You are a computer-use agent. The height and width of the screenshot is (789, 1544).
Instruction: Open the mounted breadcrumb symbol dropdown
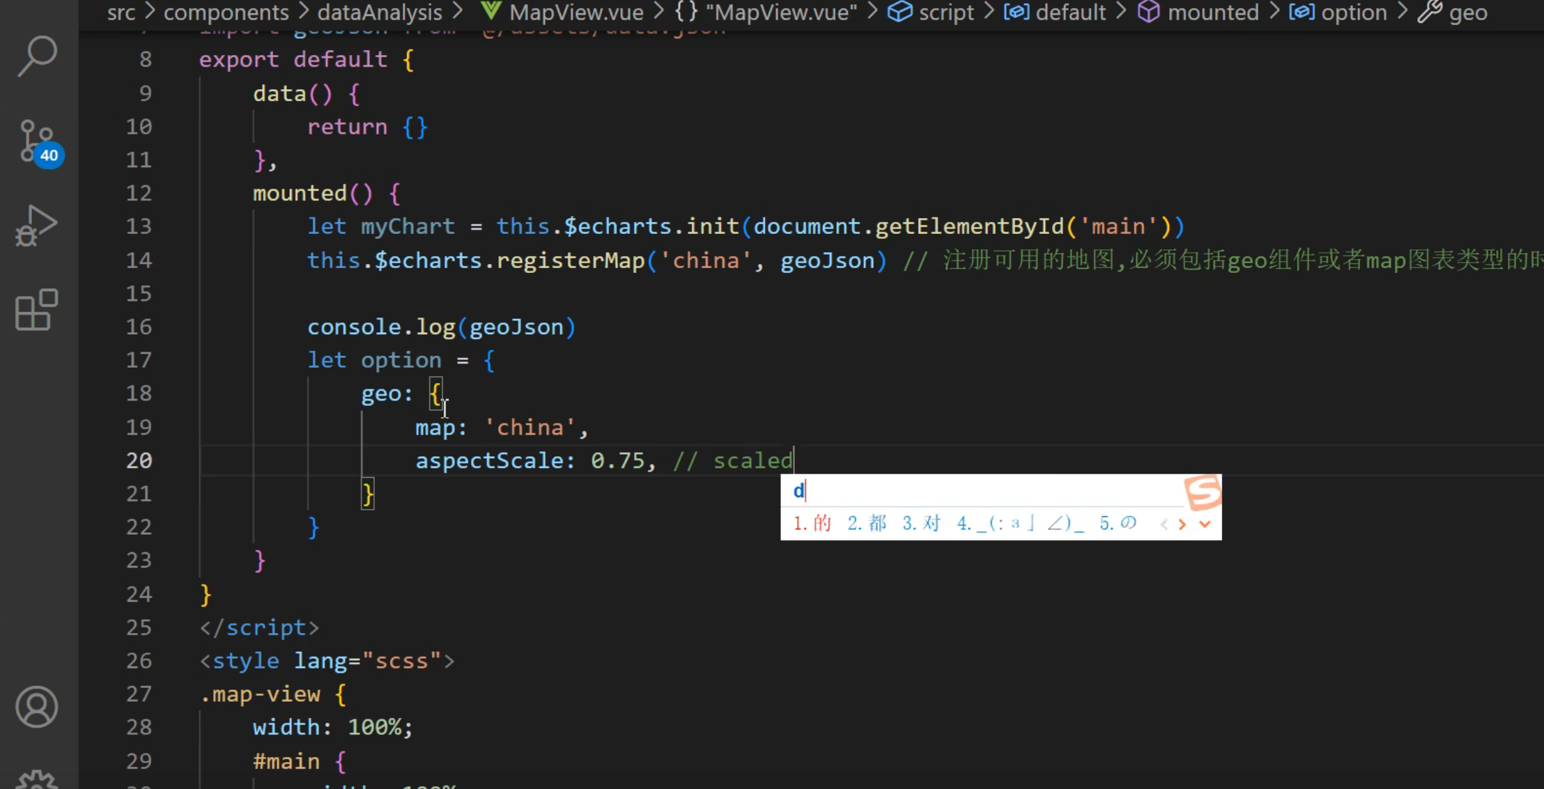click(x=1212, y=12)
